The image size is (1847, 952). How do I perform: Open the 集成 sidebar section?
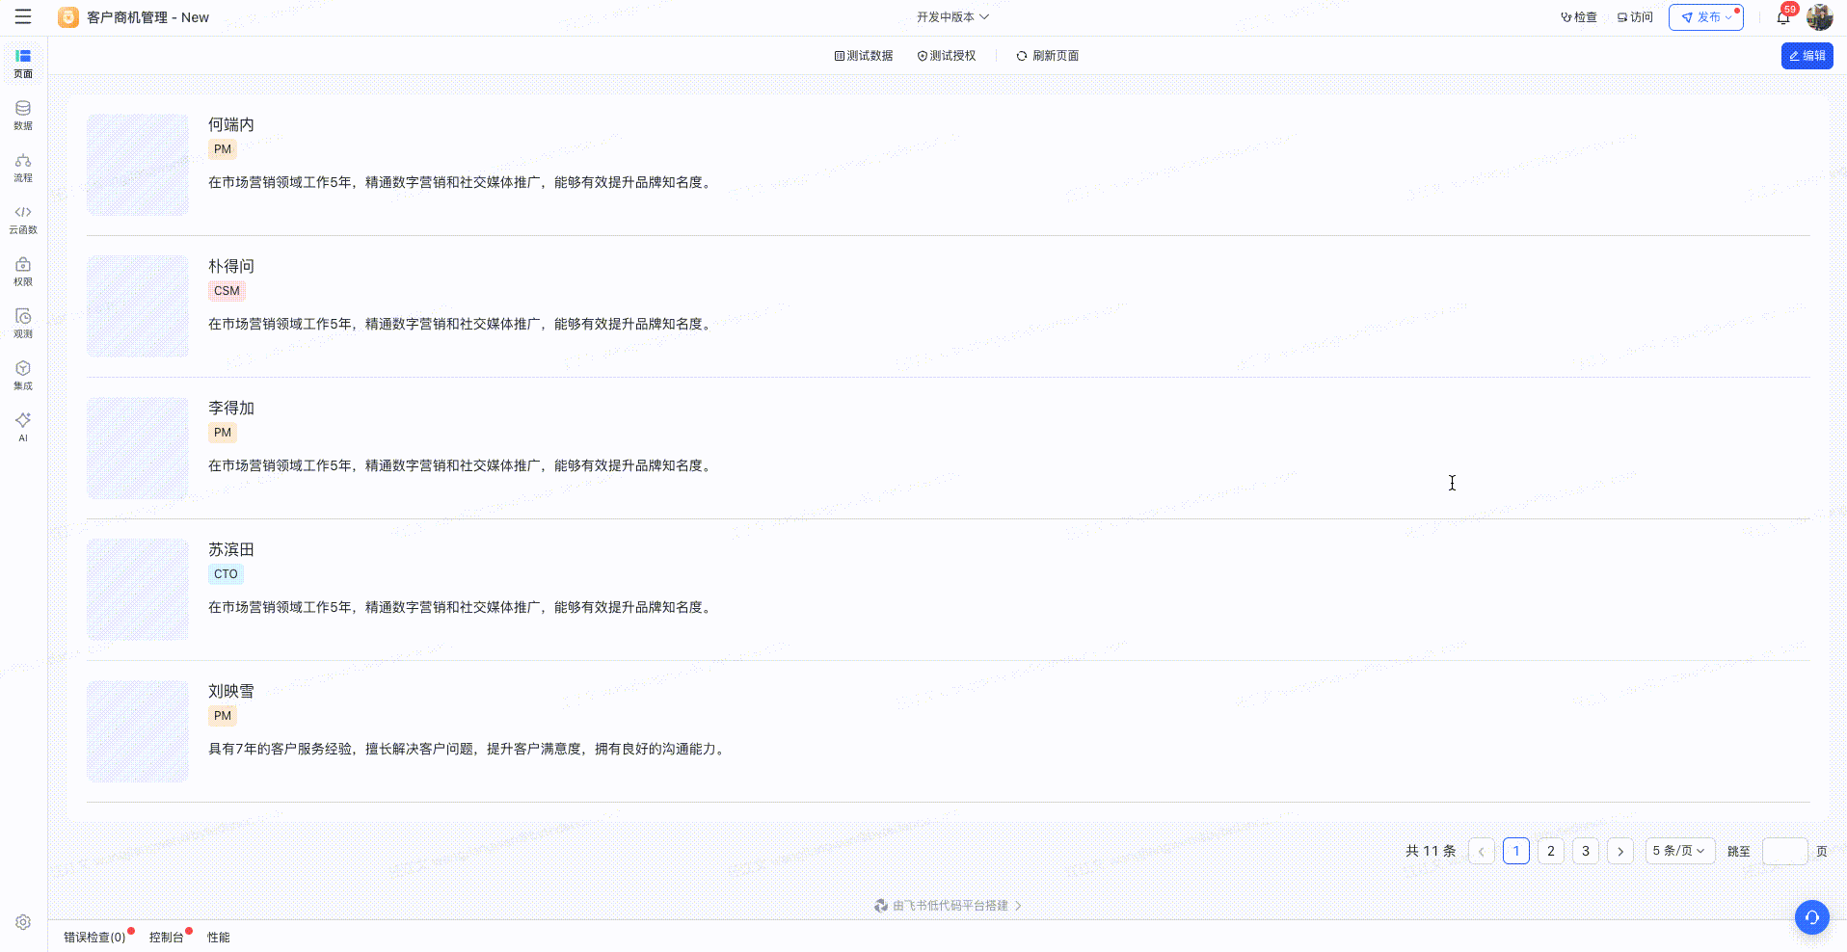pyautogui.click(x=23, y=376)
